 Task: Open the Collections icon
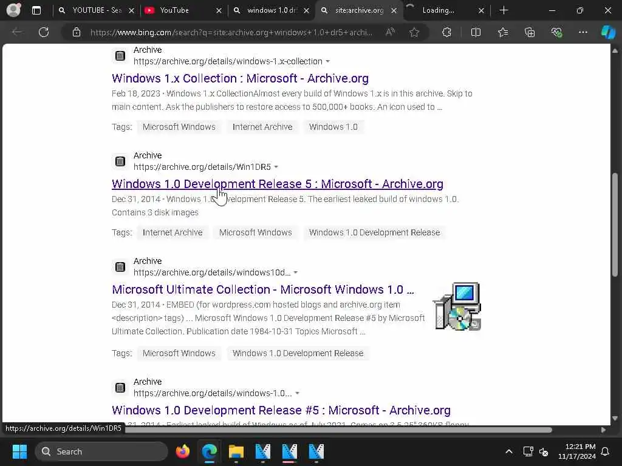tap(530, 32)
